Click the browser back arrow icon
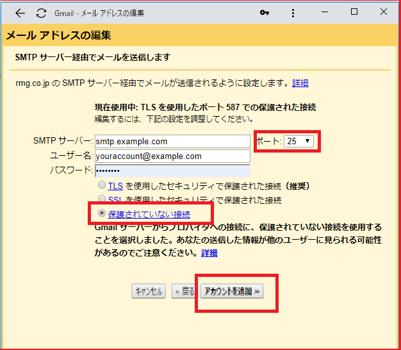 pyautogui.click(x=20, y=13)
